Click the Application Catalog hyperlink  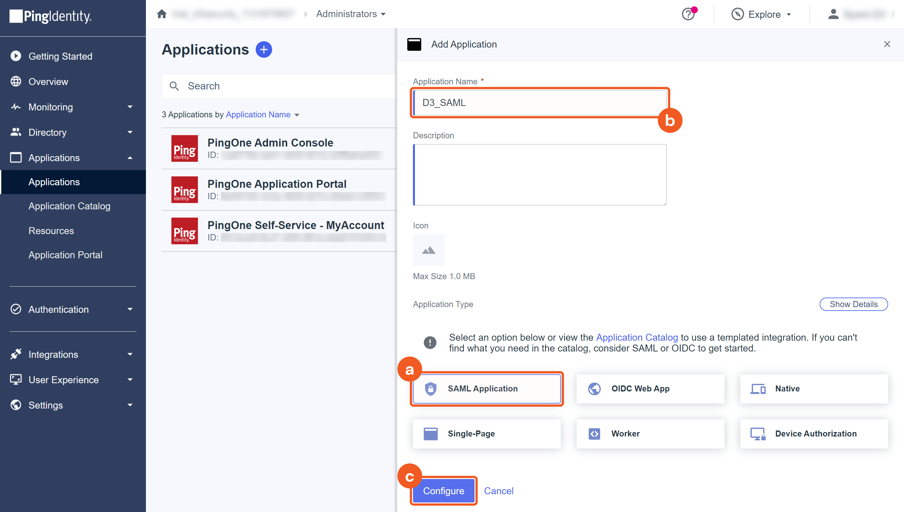coord(637,337)
